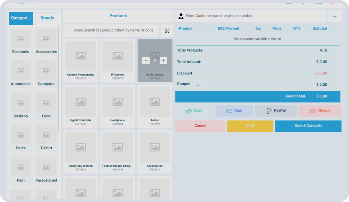Select the Electronic category icon
This screenshot has height=202, width=349.
21,39
